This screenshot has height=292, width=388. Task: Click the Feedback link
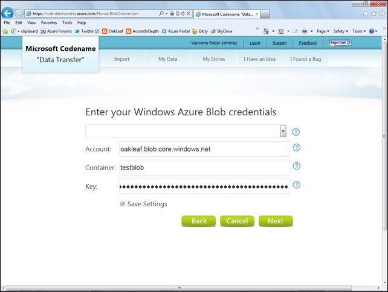[308, 43]
